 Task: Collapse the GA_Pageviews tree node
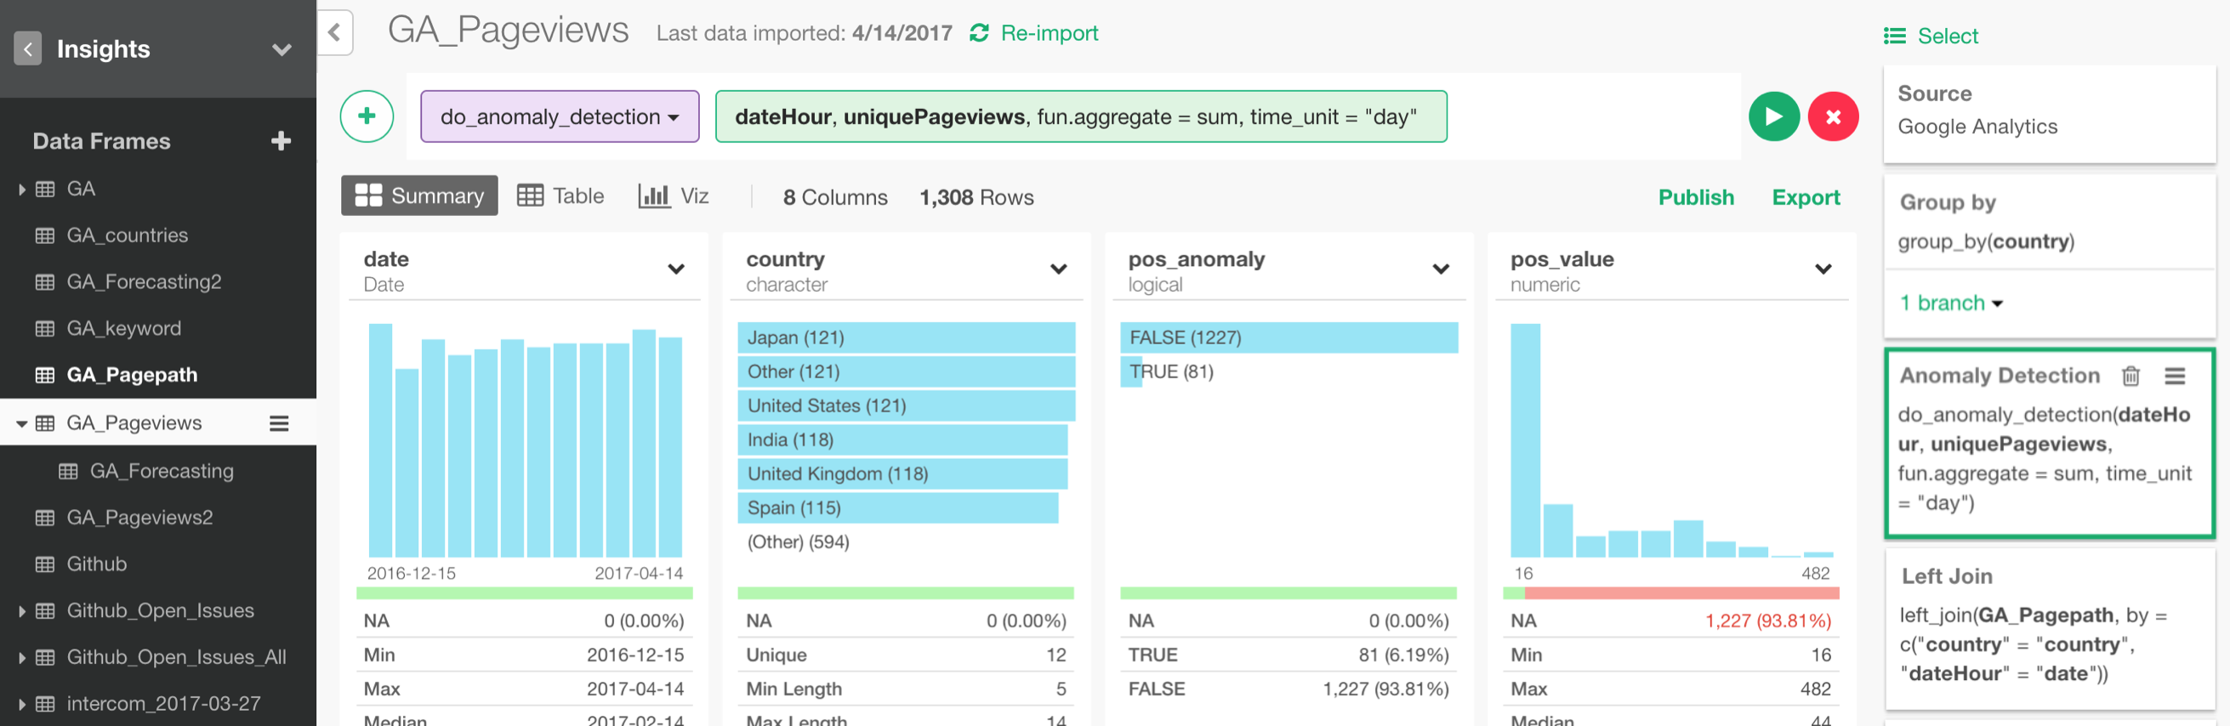pos(21,423)
